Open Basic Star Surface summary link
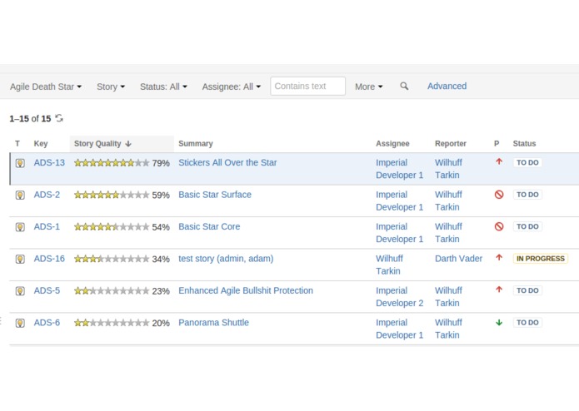579x411 pixels. [215, 195]
